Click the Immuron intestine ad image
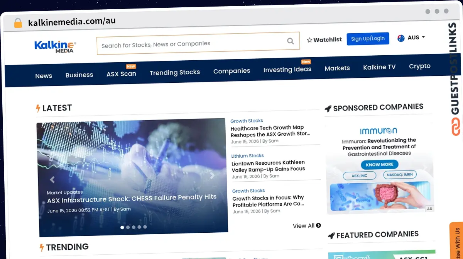The width and height of the screenshot is (463, 259). point(380,196)
